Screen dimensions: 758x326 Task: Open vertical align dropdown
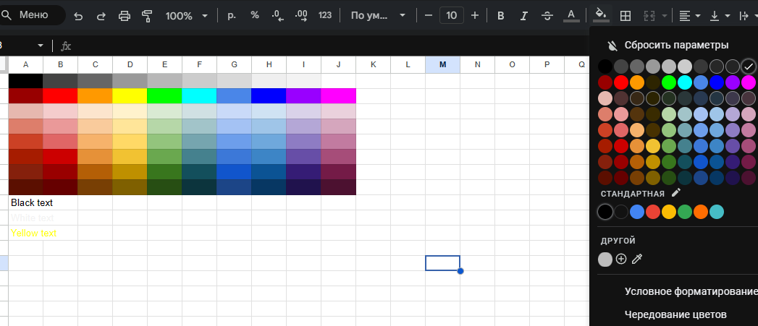click(x=720, y=16)
